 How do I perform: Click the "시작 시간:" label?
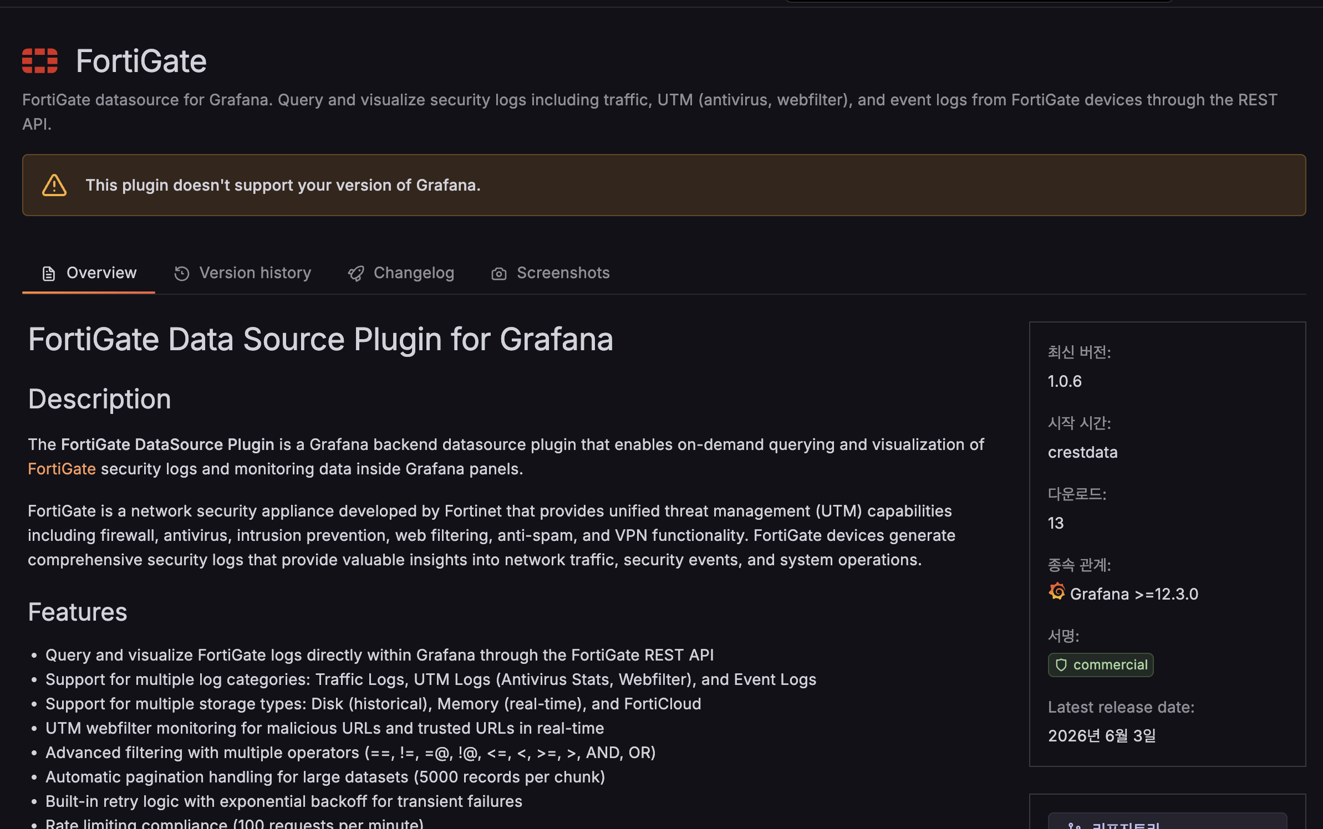[x=1079, y=423]
